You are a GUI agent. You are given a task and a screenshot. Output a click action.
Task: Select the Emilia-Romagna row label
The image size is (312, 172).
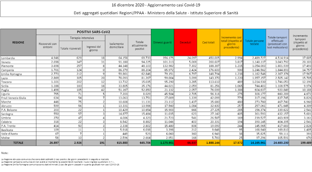tap(18, 74)
